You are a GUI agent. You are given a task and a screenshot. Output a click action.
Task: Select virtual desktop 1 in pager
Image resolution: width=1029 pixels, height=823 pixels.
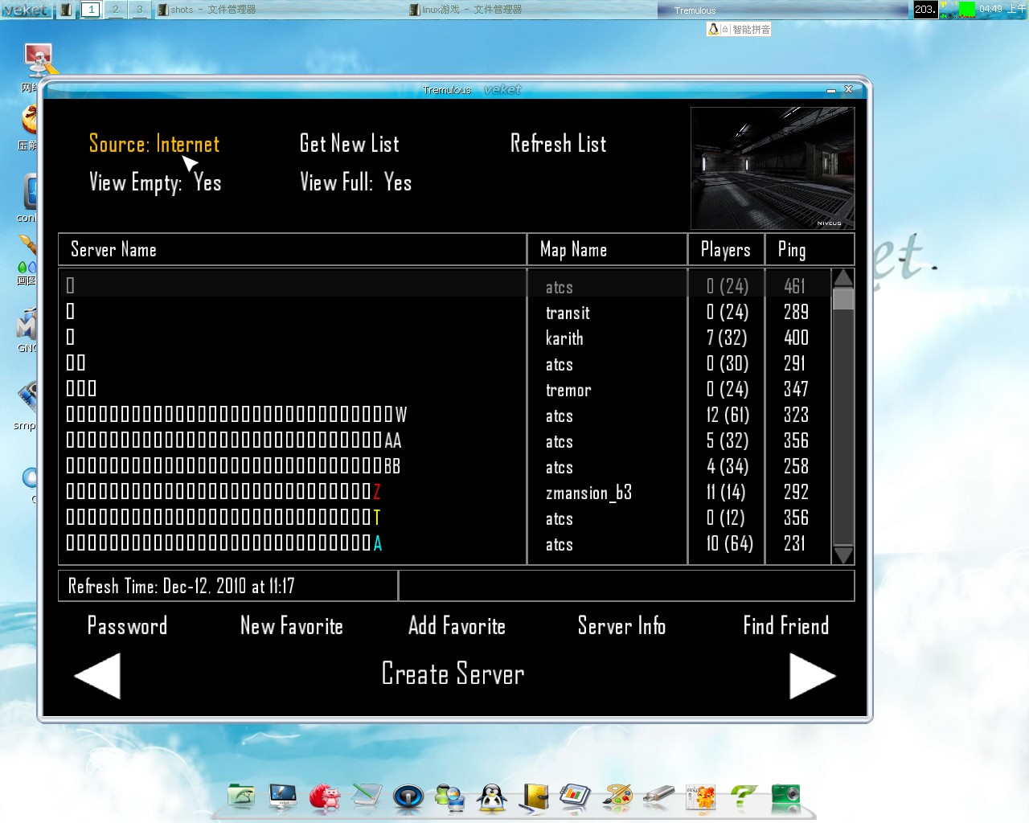point(91,10)
